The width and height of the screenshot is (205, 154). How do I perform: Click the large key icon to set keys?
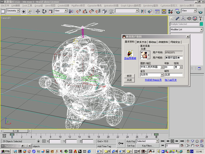click(x=121, y=143)
